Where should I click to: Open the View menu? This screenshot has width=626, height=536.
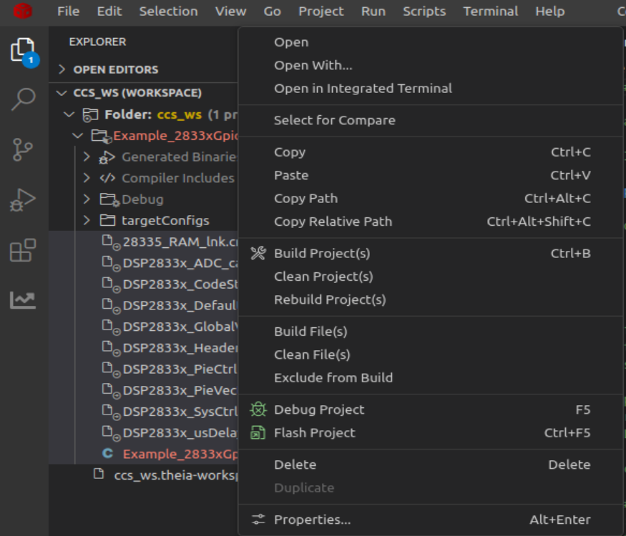(x=231, y=11)
